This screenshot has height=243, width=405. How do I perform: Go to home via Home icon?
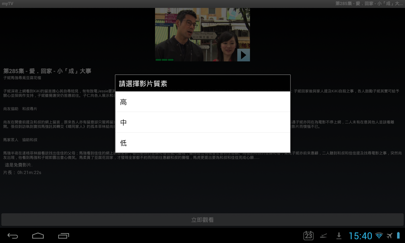point(38,236)
